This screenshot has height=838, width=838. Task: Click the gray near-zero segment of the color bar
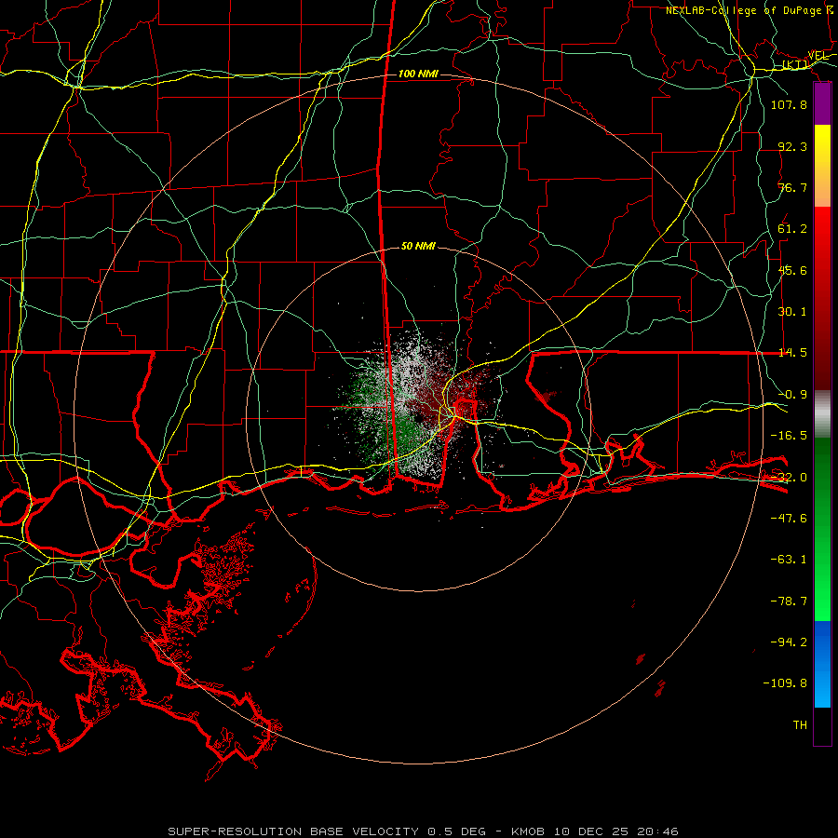click(x=822, y=414)
